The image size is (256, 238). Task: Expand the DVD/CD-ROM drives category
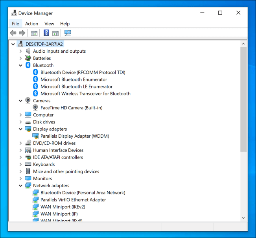tap(20, 143)
